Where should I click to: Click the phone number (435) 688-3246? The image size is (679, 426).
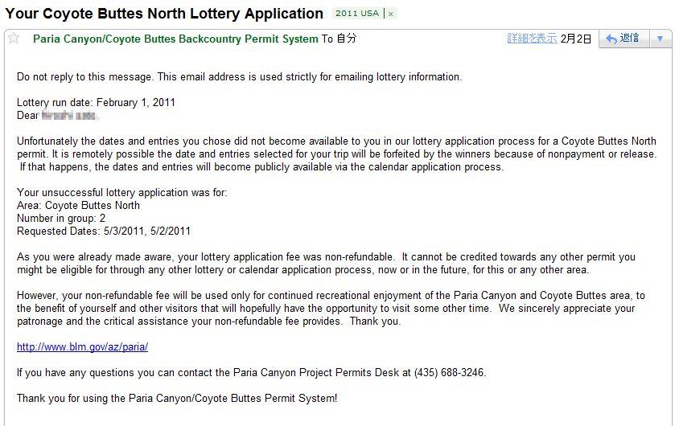pyautogui.click(x=450, y=373)
